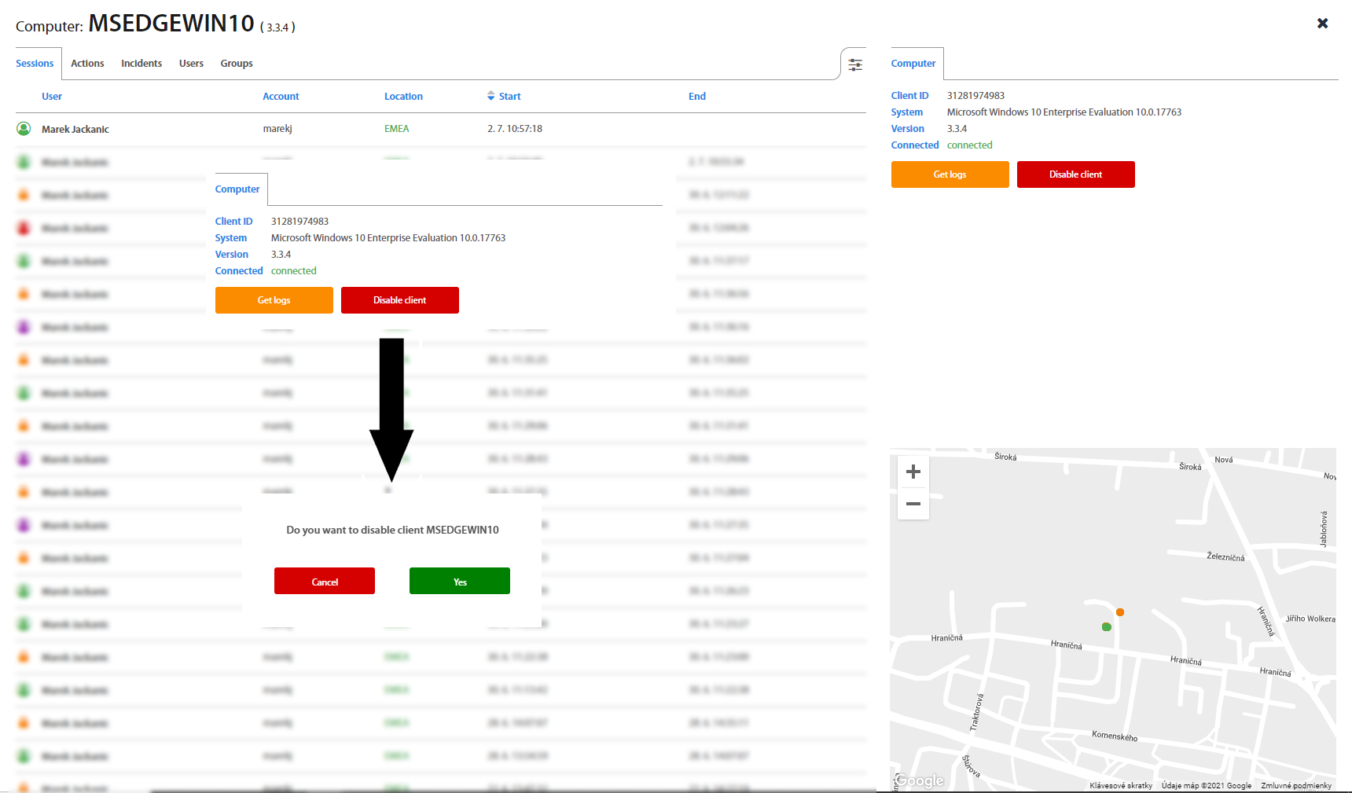Viewport: 1352px width, 793px height.
Task: Open the Groups tab
Action: pos(237,64)
